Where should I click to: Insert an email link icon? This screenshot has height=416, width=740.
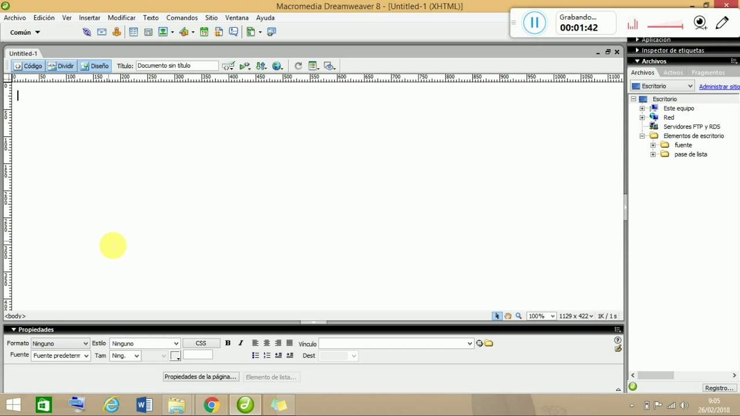102,32
